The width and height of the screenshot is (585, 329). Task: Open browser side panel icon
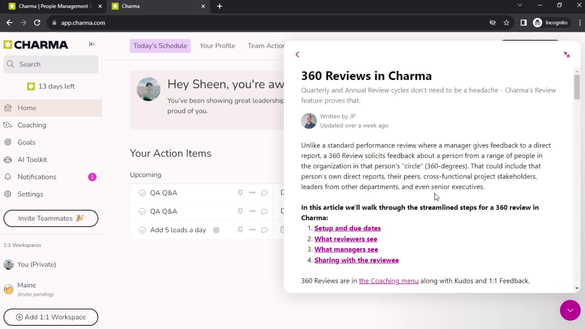click(x=523, y=23)
